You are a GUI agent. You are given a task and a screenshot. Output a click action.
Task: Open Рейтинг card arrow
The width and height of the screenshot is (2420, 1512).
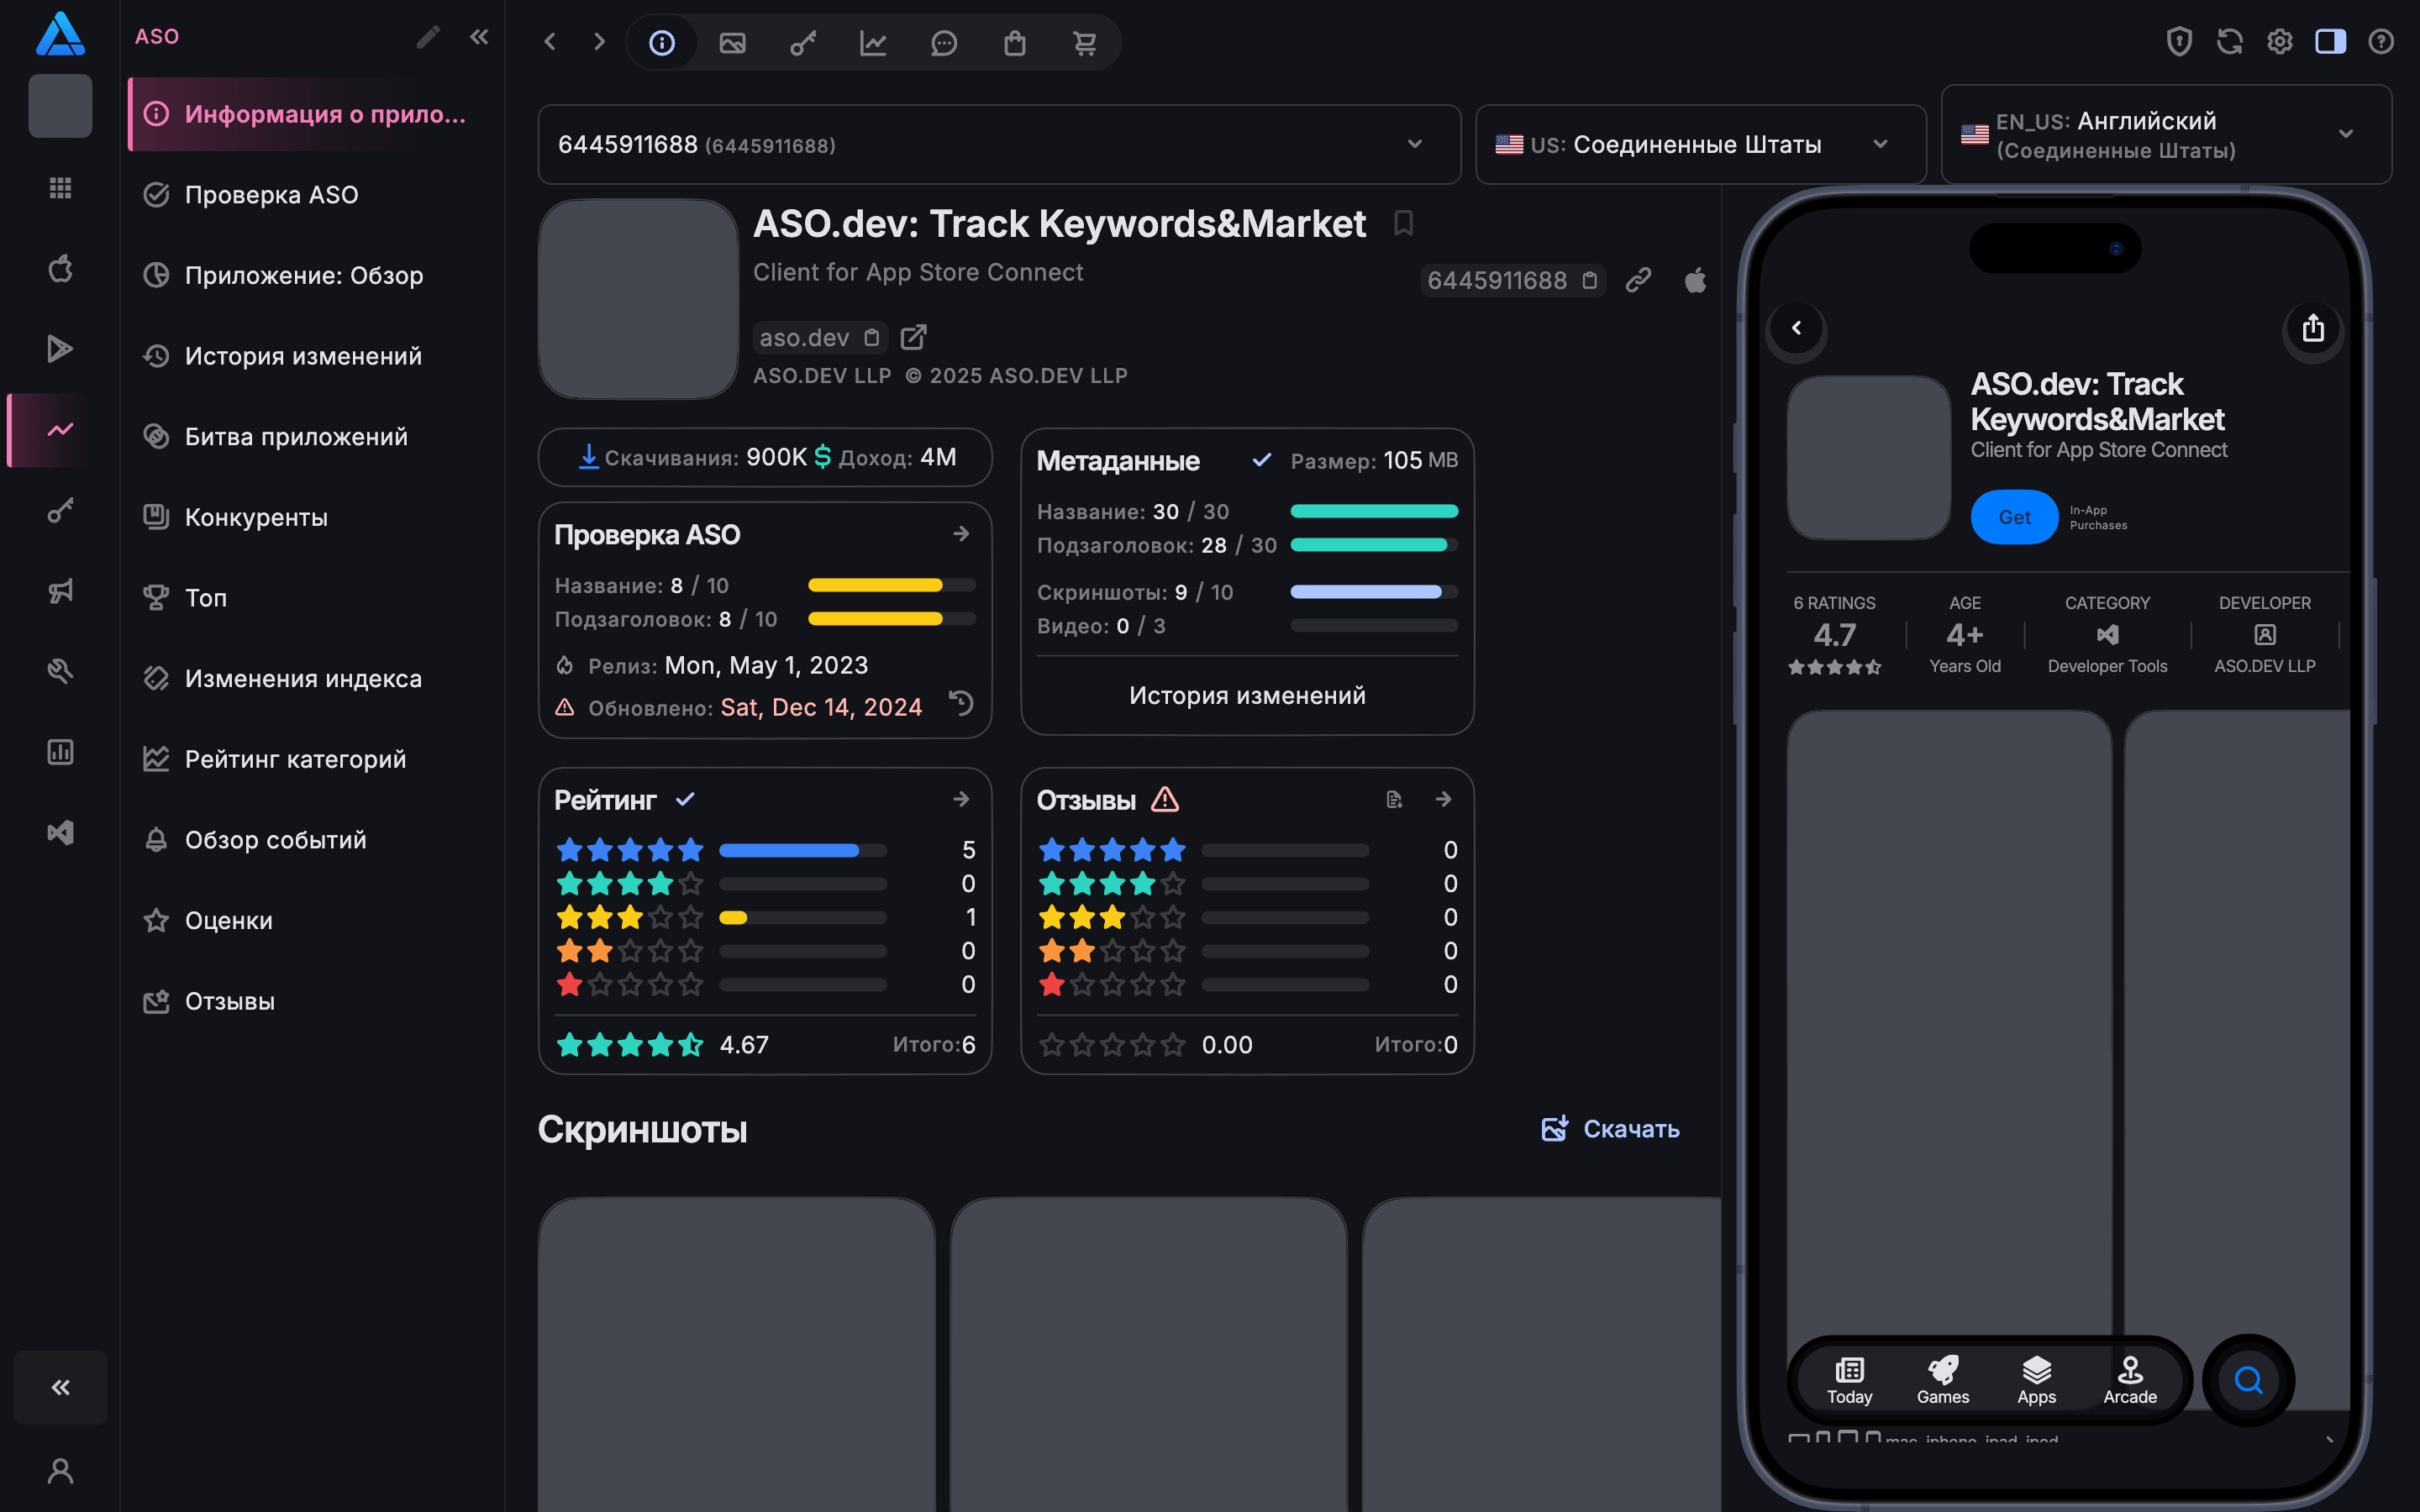tap(961, 799)
